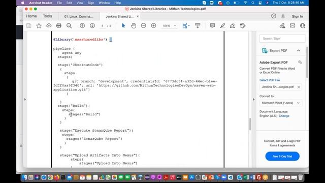Click the "Execute SonarQube Report" stage line
325x183 pixels.
click(96, 131)
